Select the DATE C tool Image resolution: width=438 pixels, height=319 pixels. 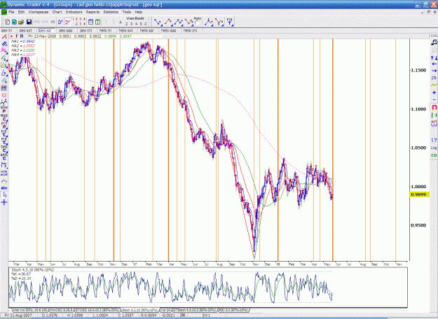(4, 157)
